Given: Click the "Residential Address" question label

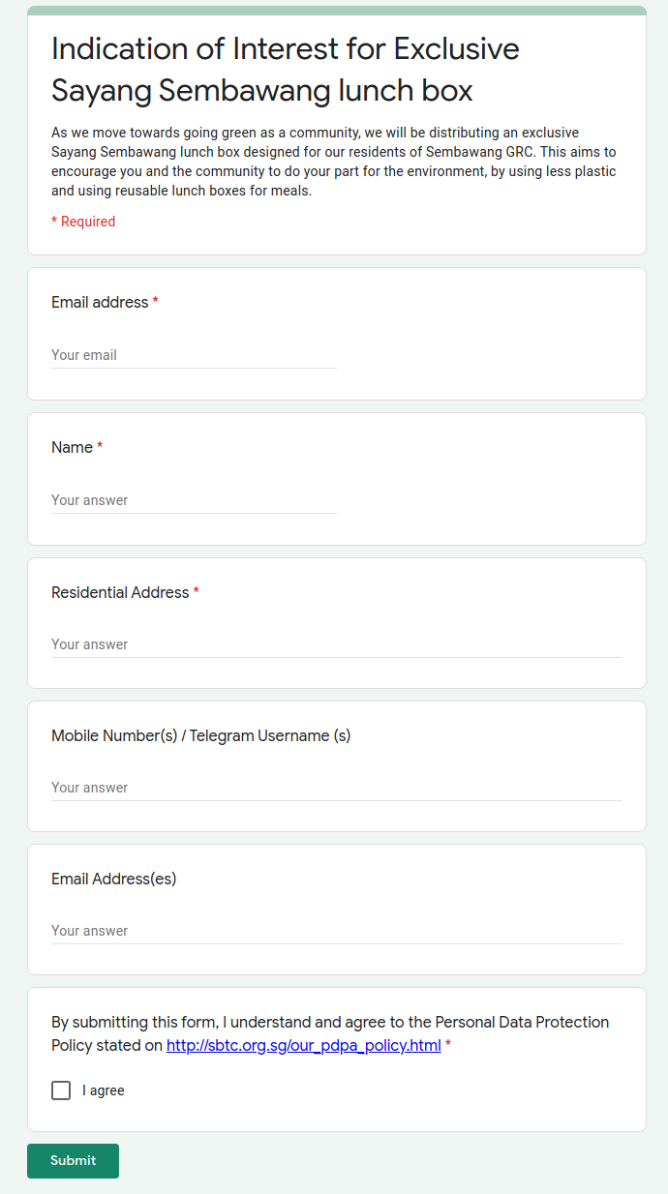Looking at the screenshot, I should coord(120,592).
